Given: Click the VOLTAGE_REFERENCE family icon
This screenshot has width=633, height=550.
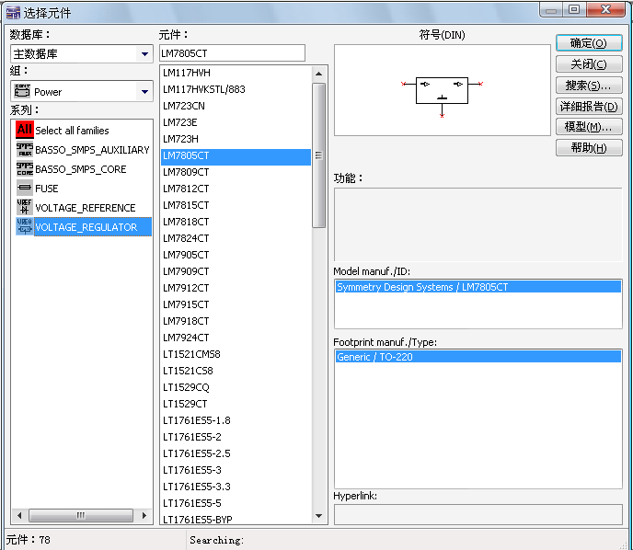Looking at the screenshot, I should click(x=24, y=208).
